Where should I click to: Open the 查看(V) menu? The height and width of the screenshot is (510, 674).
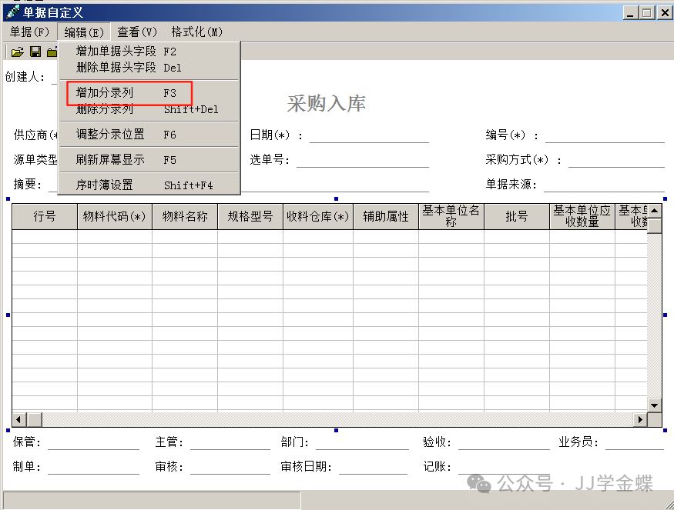137,32
